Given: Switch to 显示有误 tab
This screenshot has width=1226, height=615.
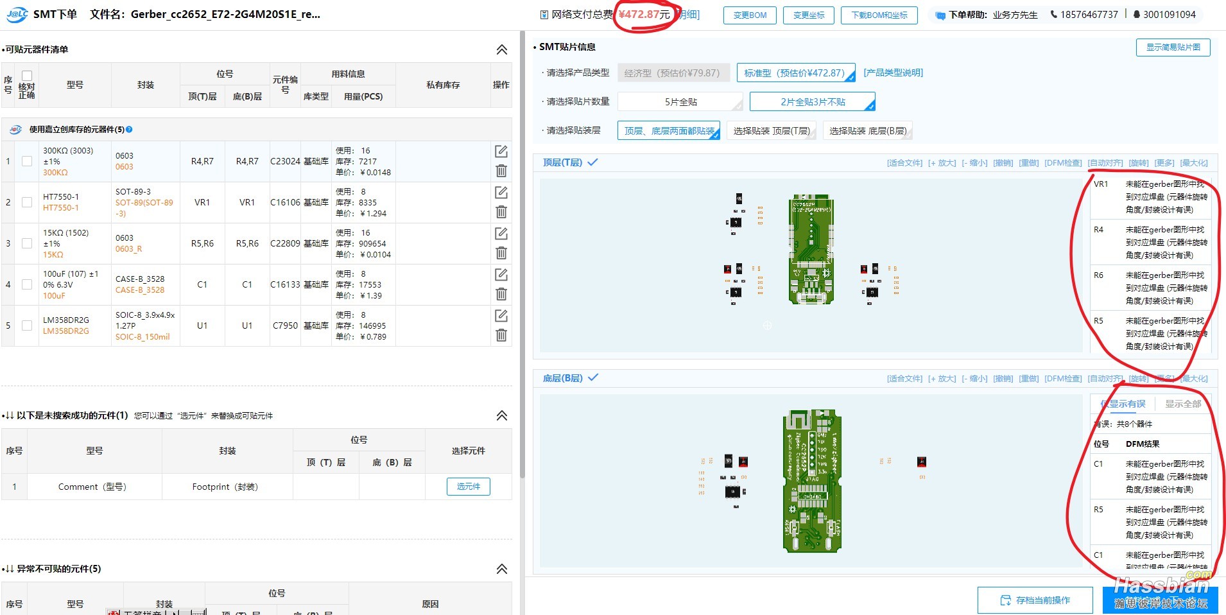Looking at the screenshot, I should coord(1123,404).
